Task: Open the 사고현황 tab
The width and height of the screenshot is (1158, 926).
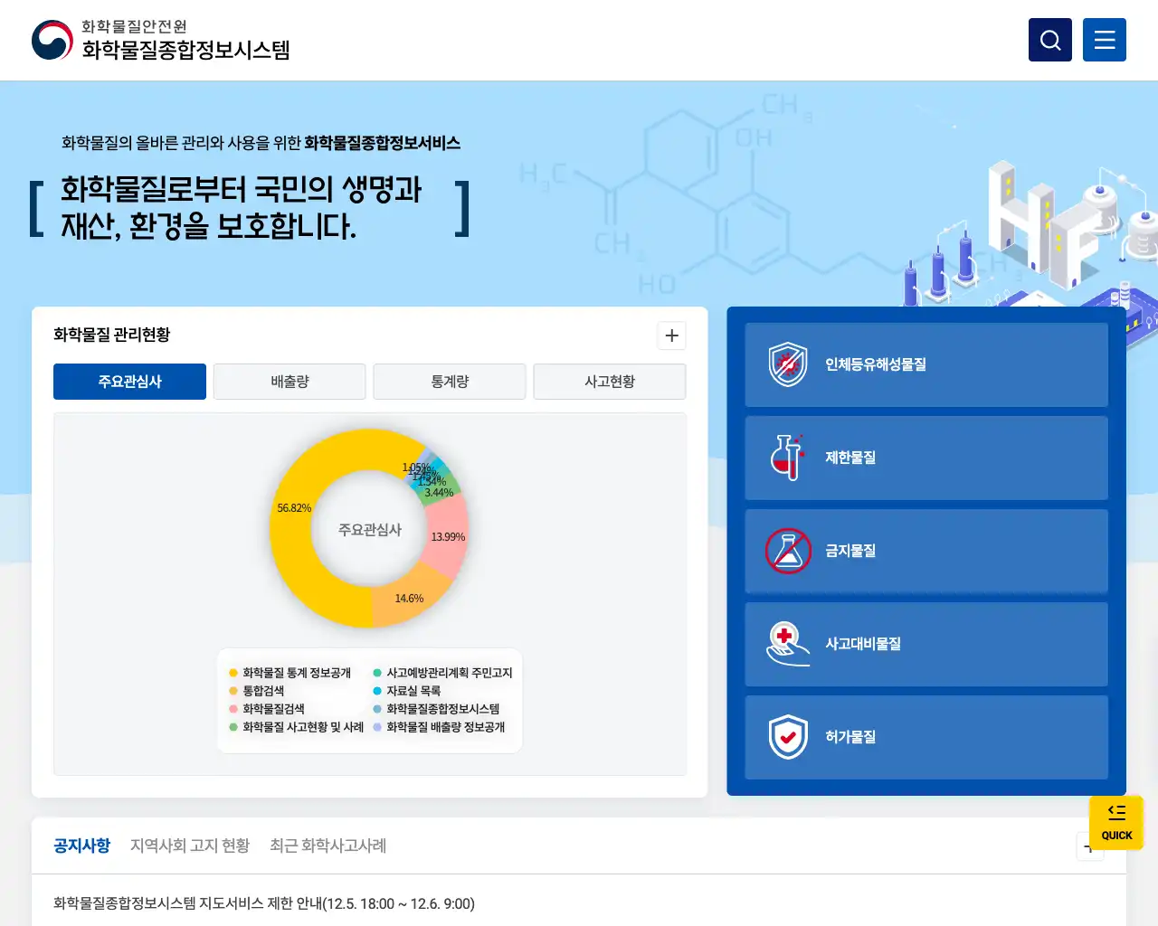Action: pyautogui.click(x=610, y=381)
